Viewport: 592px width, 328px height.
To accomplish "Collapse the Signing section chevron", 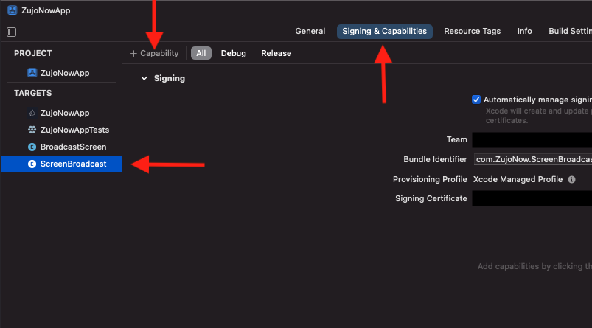I will pyautogui.click(x=144, y=79).
